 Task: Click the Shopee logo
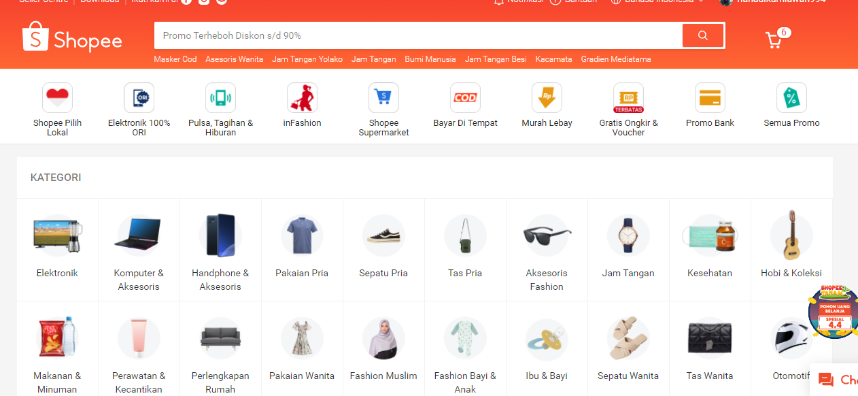tap(72, 37)
